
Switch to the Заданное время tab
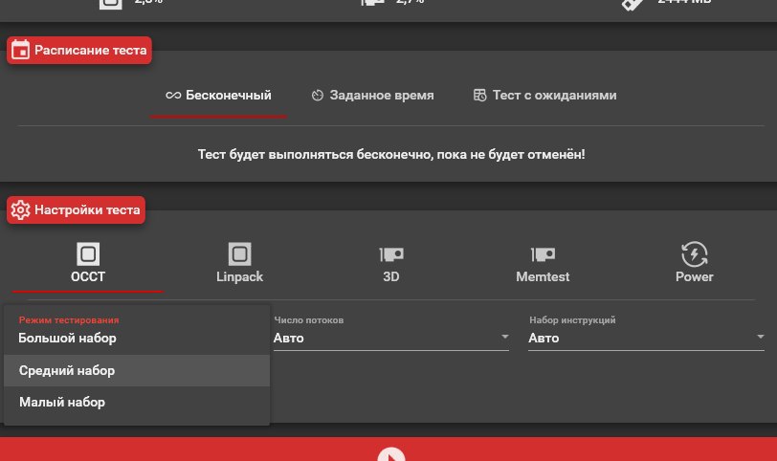click(x=372, y=96)
